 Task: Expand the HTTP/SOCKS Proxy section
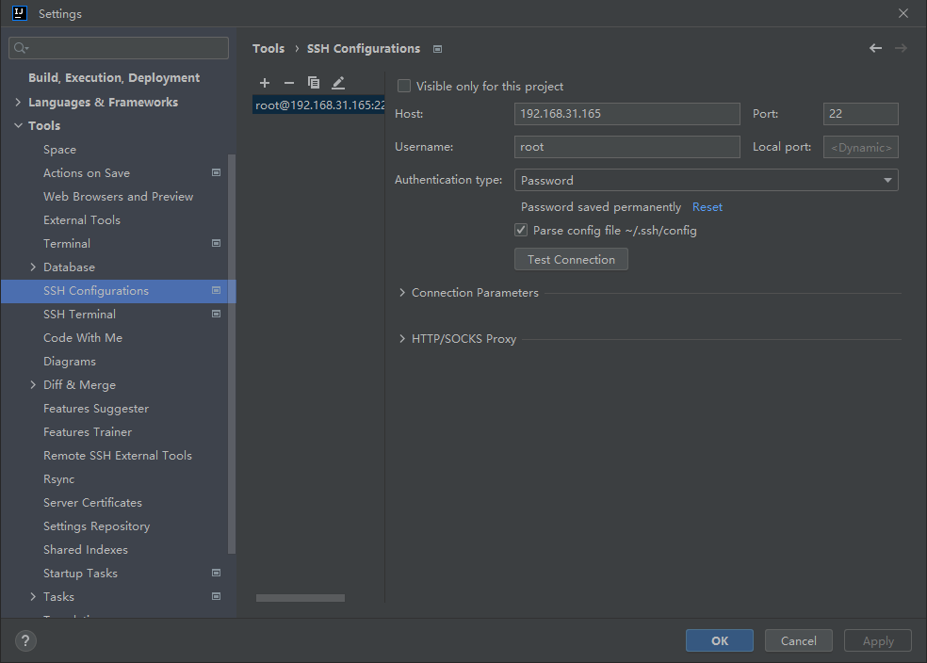click(403, 339)
